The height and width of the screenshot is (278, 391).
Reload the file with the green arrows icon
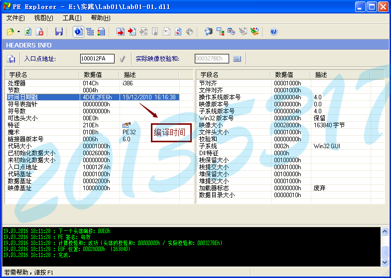pyautogui.click(x=28, y=32)
